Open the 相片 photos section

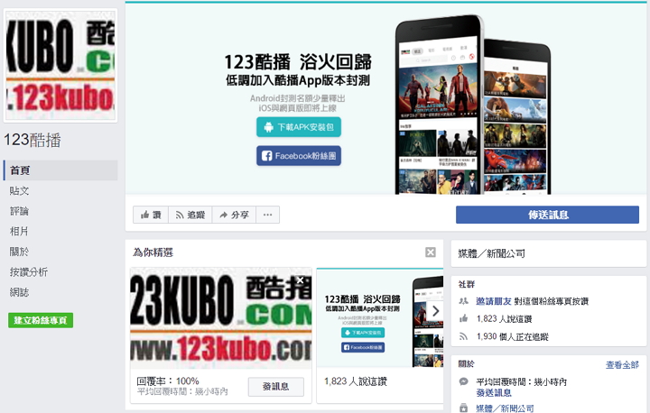(20, 231)
